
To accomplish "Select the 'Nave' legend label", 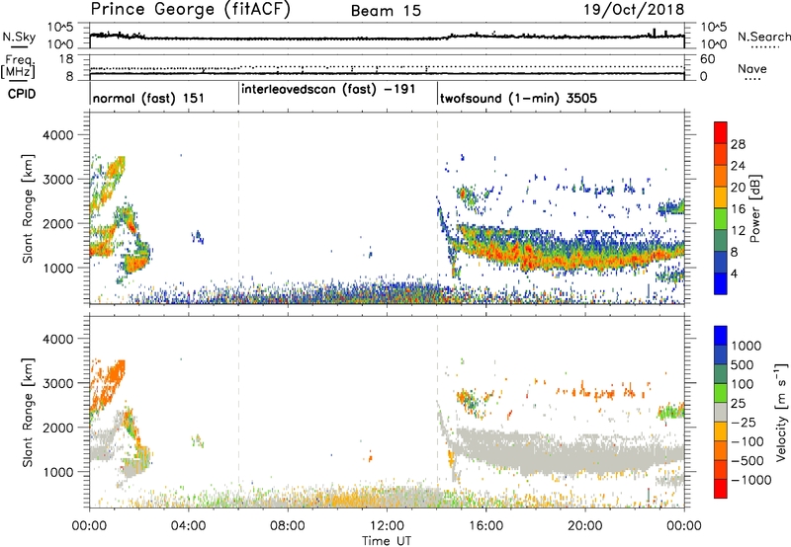I will (751, 69).
